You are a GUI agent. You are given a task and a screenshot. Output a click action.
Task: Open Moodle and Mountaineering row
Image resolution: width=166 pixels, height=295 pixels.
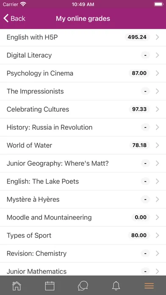[83, 217]
